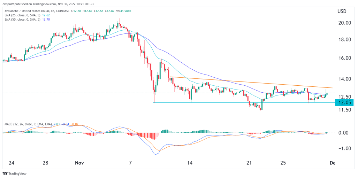
Task: Click the USD currency label
Action: pos(342,11)
